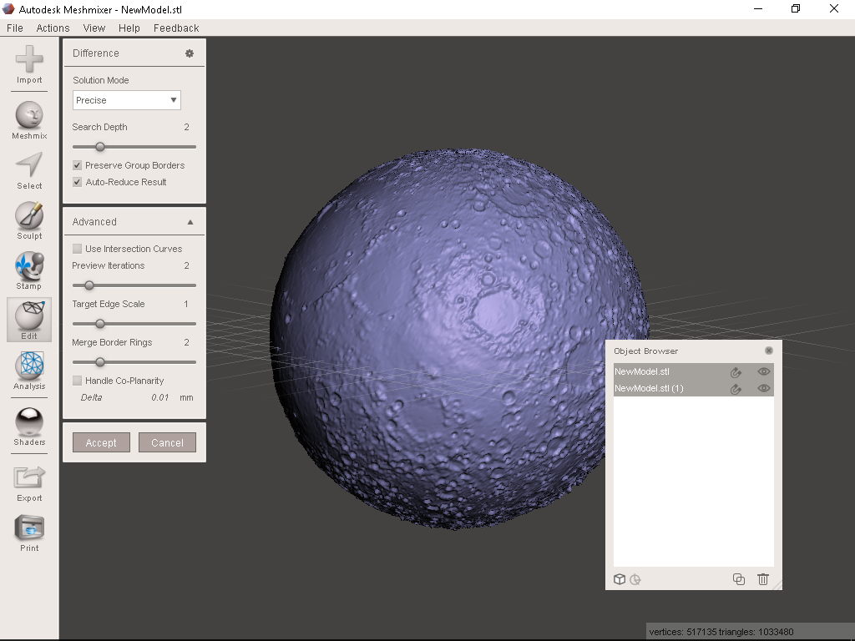Hide NewModel.stl with its eye toggle

coord(762,372)
